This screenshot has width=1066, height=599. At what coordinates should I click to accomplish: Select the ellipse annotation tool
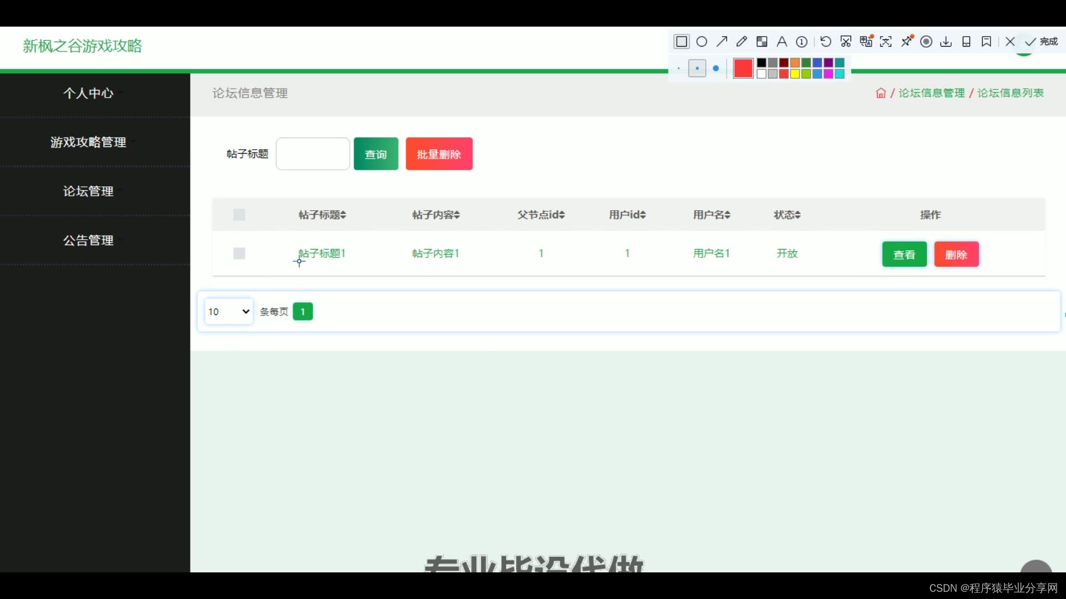click(x=702, y=42)
